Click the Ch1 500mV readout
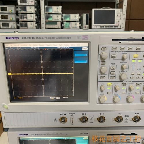 (18, 98)
